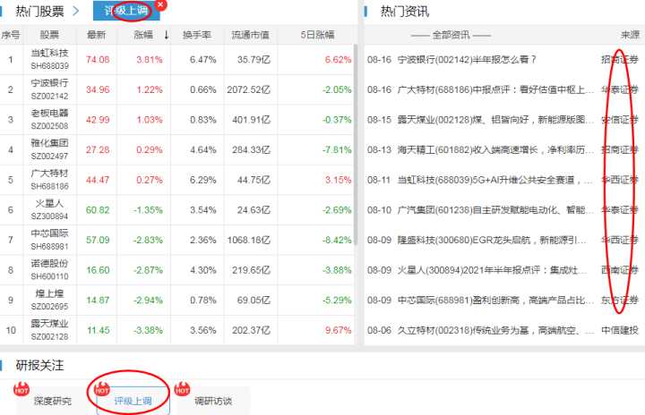Click the 流通市值 column header
This screenshot has width=645, height=415.
(x=251, y=35)
